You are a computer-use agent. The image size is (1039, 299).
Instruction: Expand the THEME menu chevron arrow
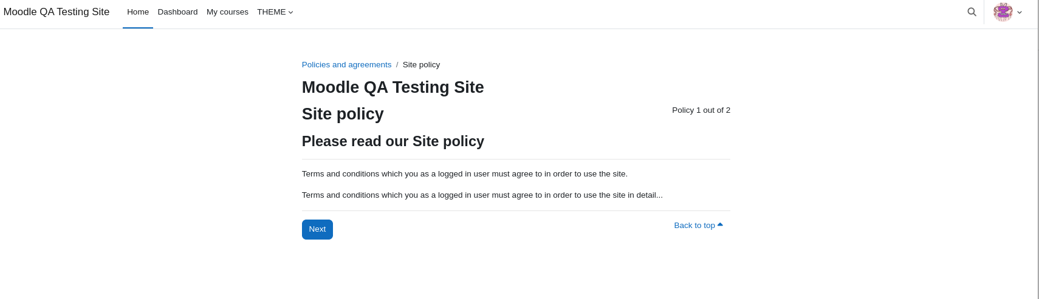pos(290,12)
